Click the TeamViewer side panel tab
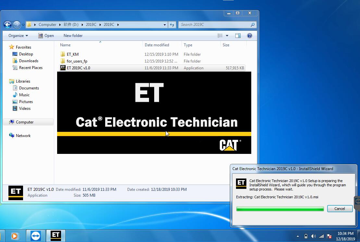Viewport: 360px width, 242px height. click(x=357, y=202)
